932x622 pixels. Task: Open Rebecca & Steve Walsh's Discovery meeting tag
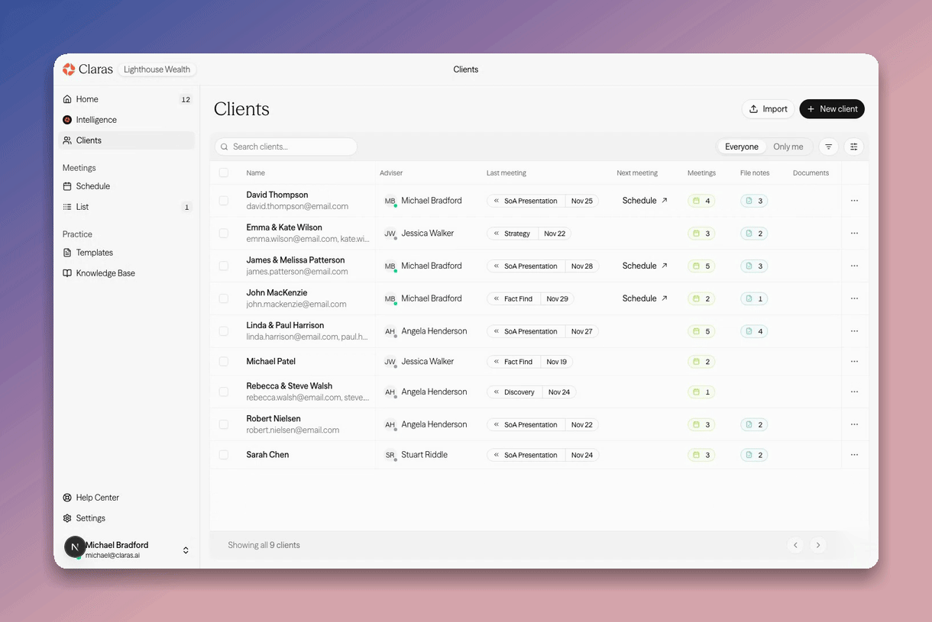(532, 392)
